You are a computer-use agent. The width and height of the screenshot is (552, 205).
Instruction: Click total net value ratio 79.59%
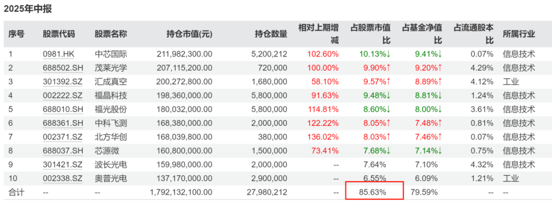click(424, 192)
